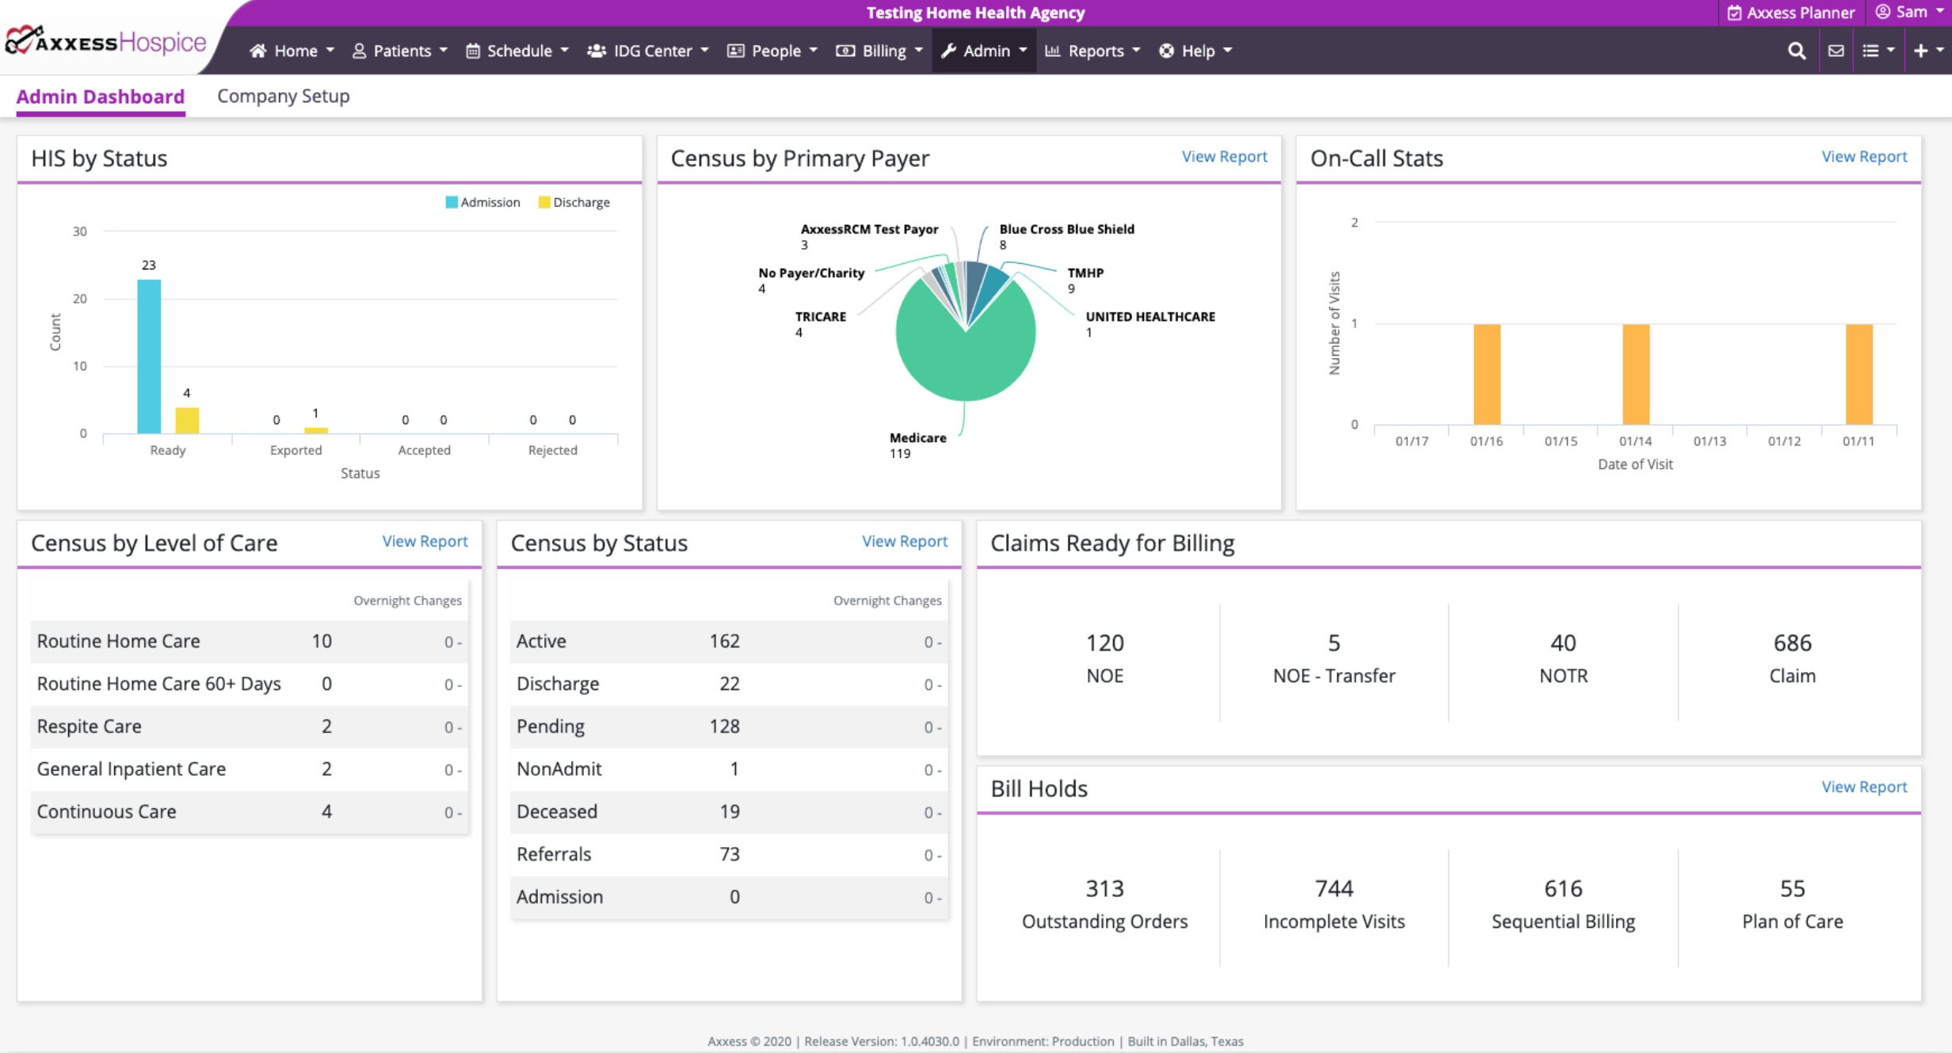Open View Report for Bill Holds

click(1863, 787)
